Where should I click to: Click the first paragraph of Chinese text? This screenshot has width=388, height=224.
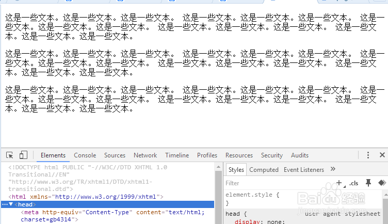(x=194, y=27)
